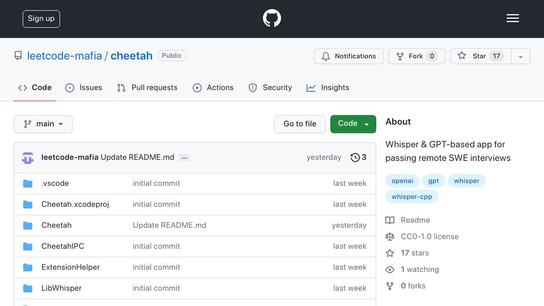Open Cheetah row Update README.md commit

tap(169, 225)
